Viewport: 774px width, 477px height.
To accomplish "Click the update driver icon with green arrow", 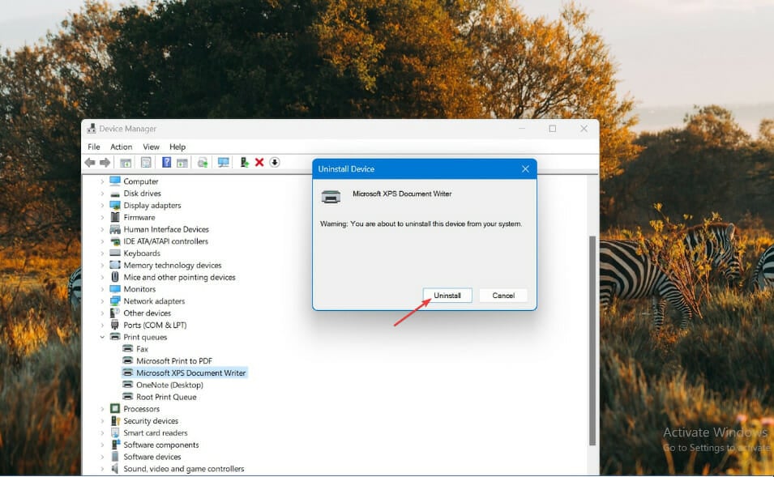I will point(244,162).
